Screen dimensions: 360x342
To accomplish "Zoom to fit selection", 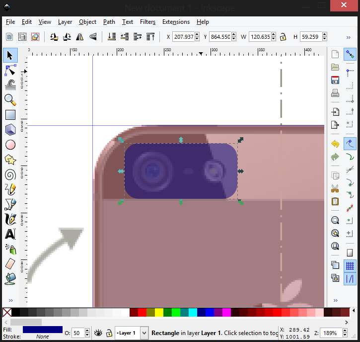I will coord(335,220).
